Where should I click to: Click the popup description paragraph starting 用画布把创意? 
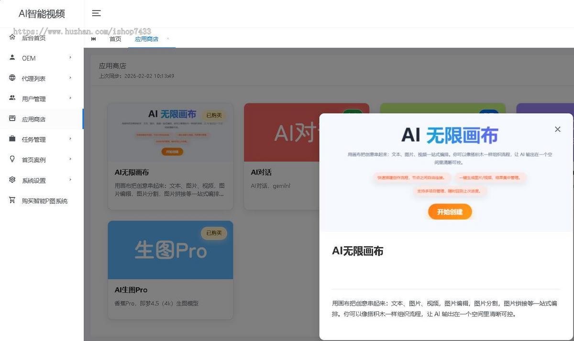(445, 309)
